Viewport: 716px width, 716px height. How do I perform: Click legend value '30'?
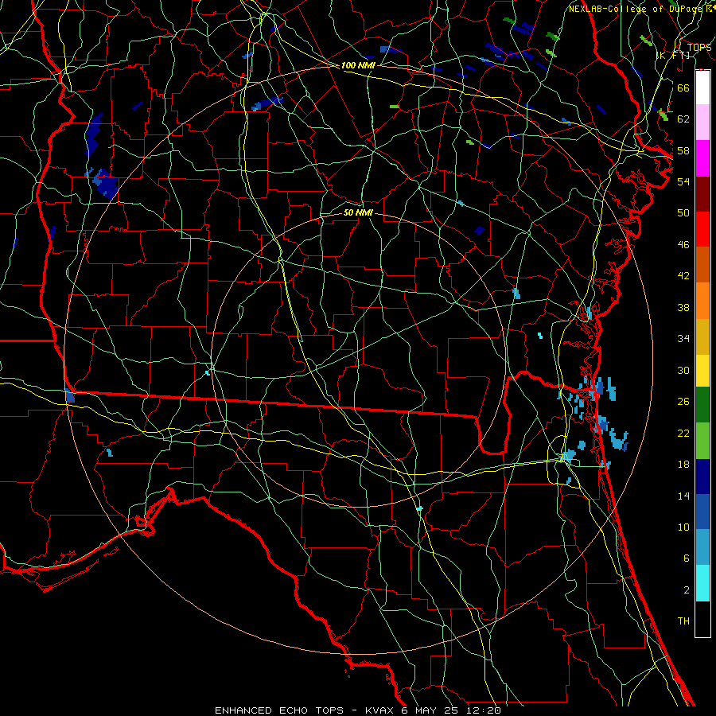click(x=683, y=370)
